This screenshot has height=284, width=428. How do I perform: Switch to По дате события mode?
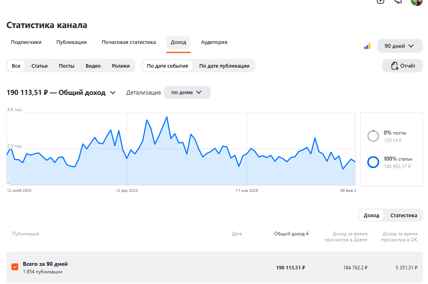[x=167, y=66]
